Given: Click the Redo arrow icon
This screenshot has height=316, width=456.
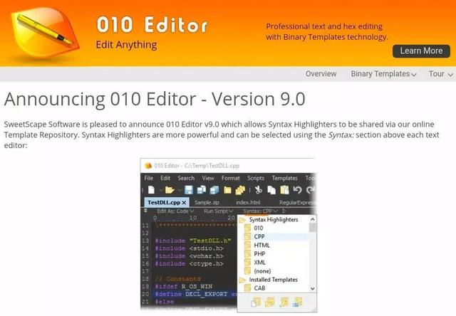Looking at the screenshot, I should (311, 190).
